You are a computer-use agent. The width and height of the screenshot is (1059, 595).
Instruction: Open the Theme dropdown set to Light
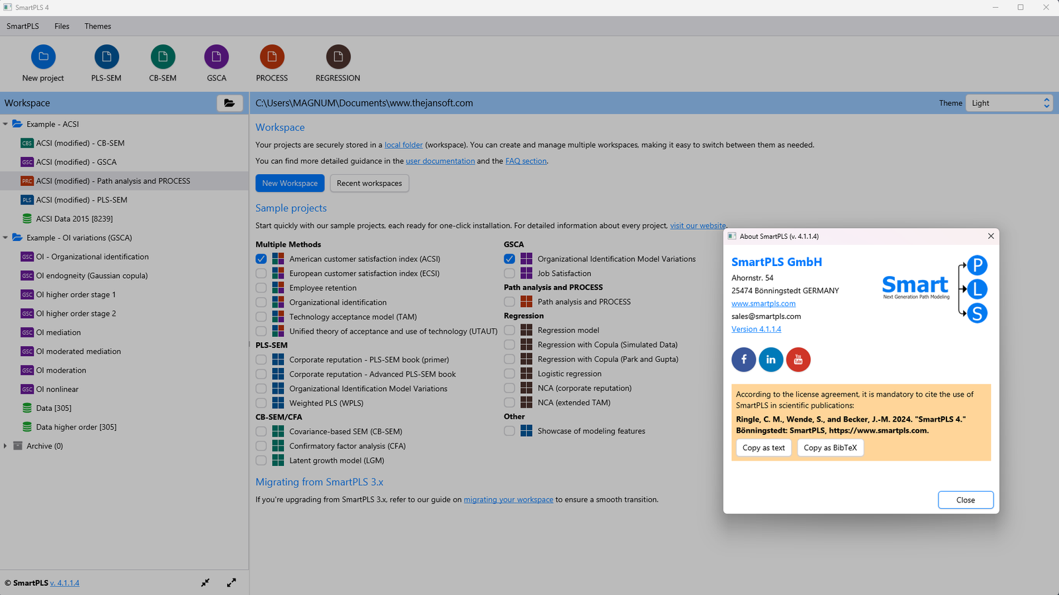1009,103
